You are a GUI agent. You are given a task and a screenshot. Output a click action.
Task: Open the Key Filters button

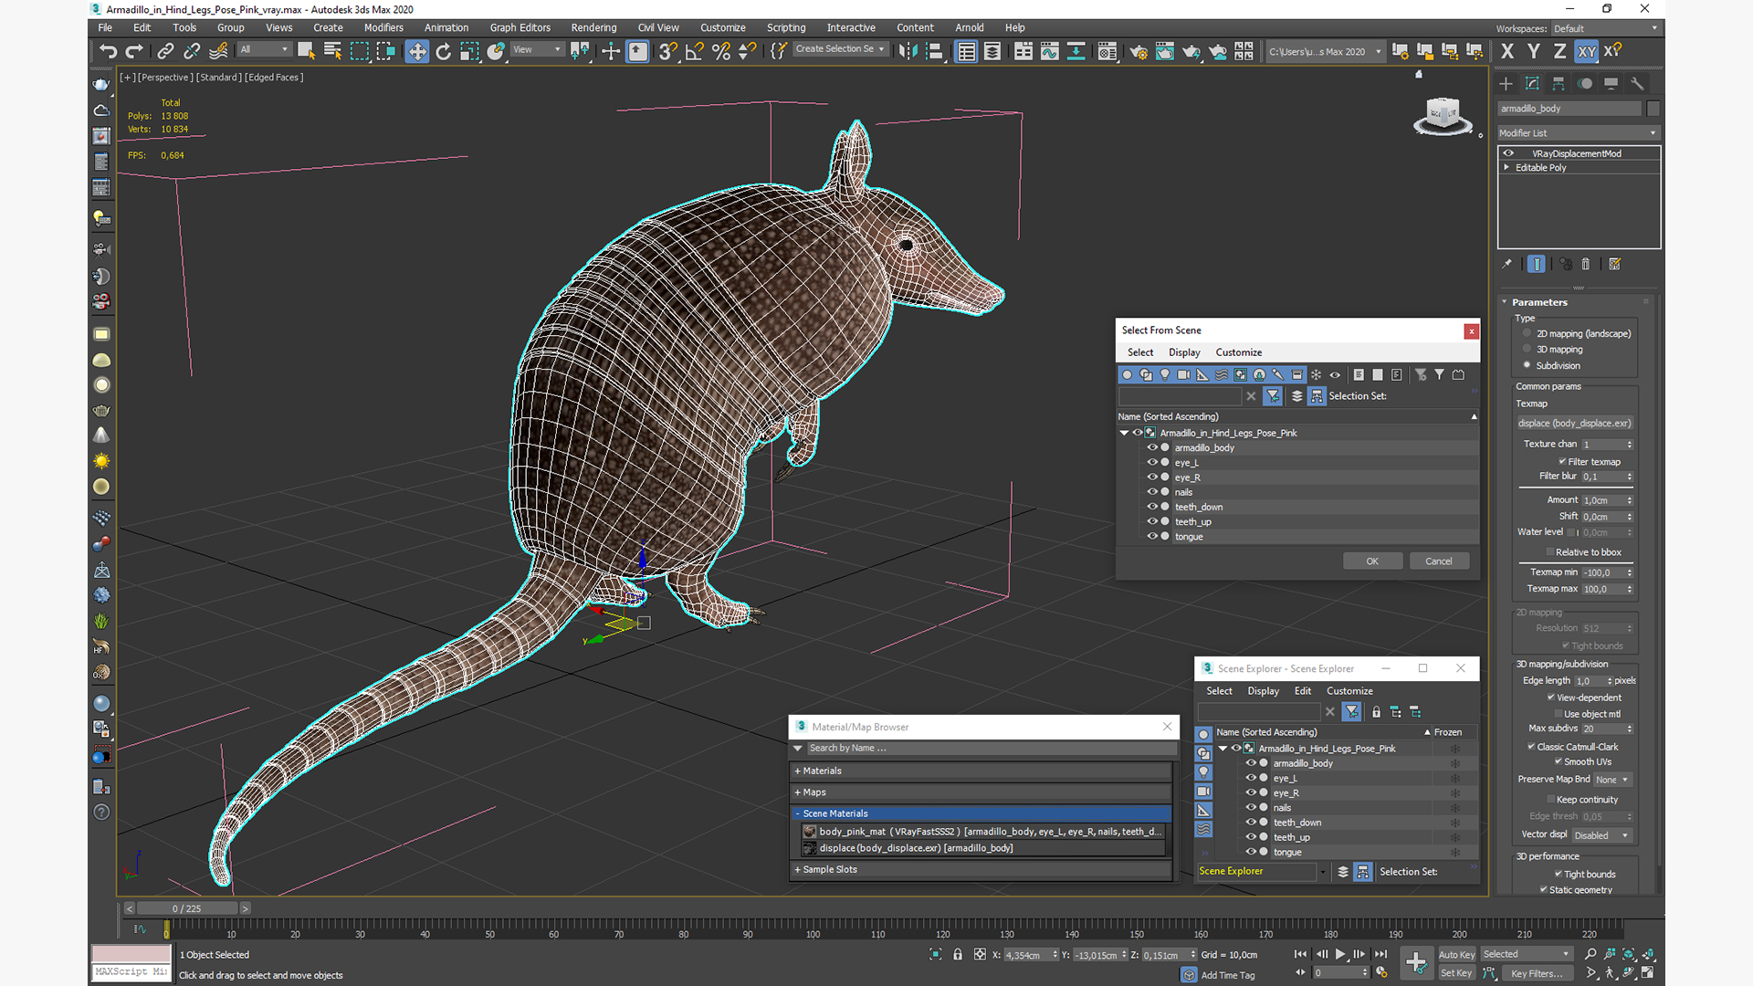[x=1538, y=973]
